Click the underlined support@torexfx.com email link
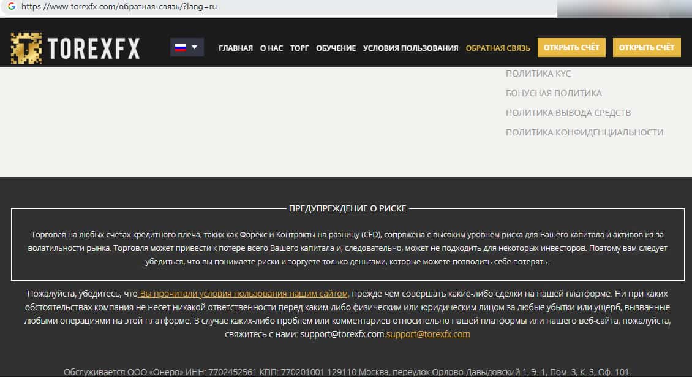 point(428,334)
